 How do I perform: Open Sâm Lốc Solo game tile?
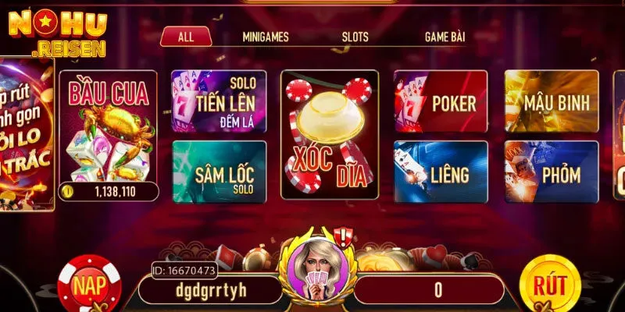point(219,172)
